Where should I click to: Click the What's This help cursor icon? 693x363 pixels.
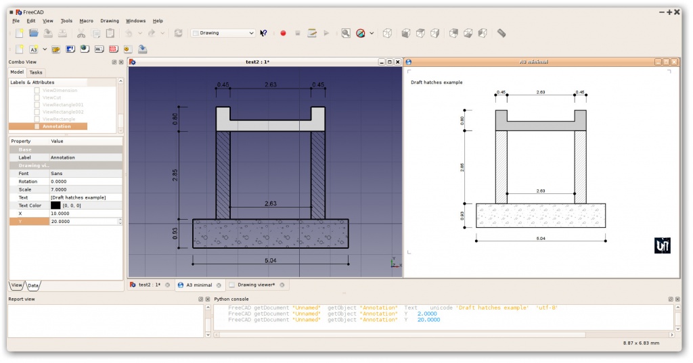coord(264,33)
